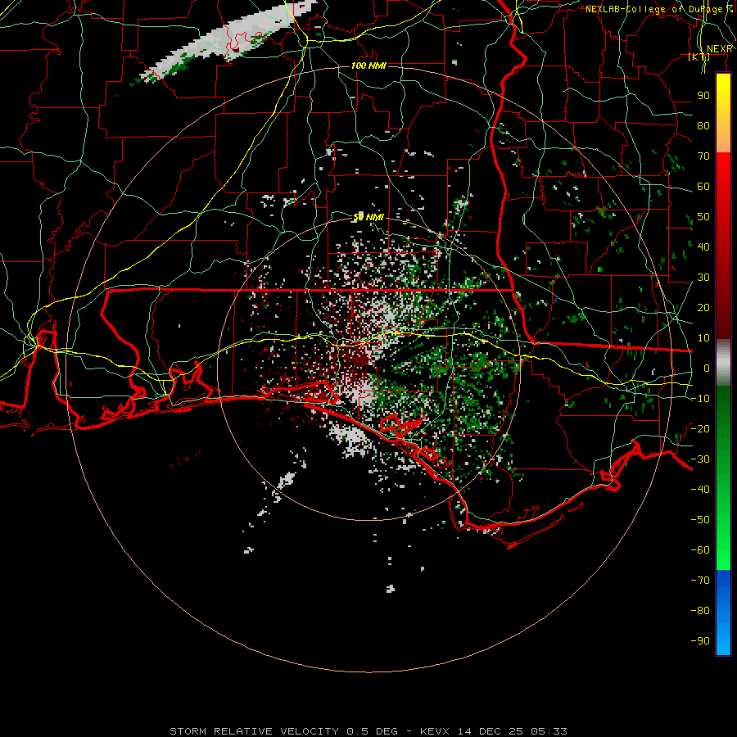Click the "14 DEC 25" date in the footer
This screenshot has height=737, width=737.
(491, 731)
